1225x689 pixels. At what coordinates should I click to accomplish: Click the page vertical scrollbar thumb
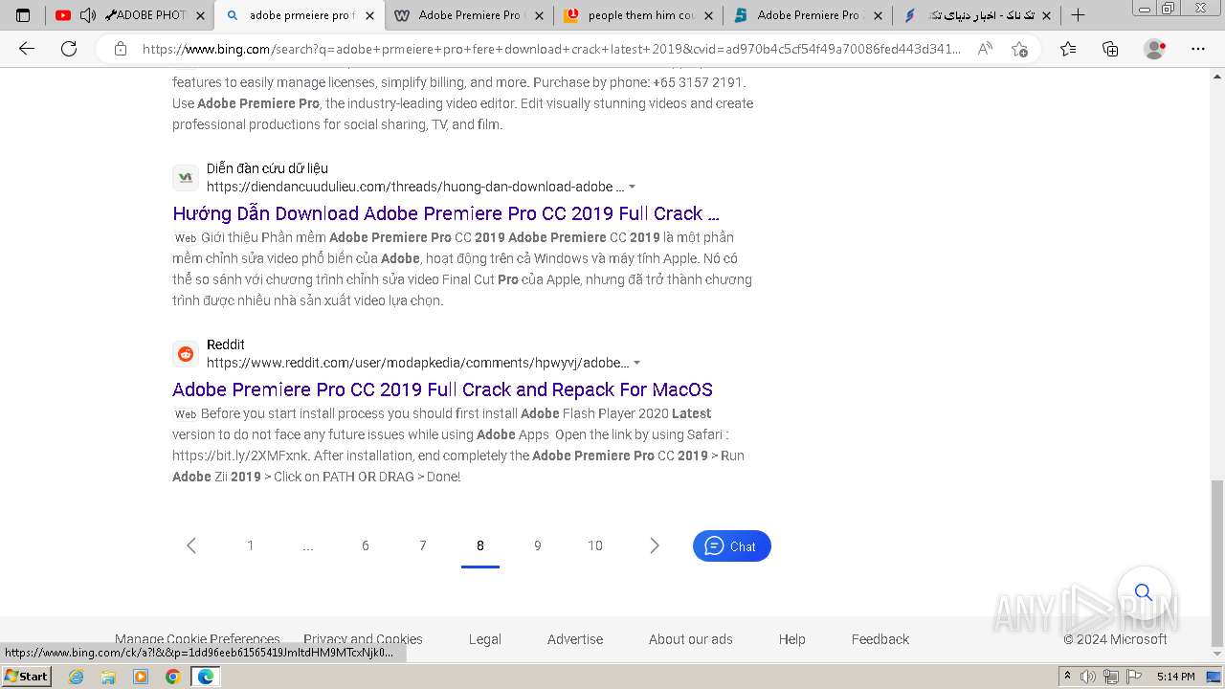(x=1216, y=563)
